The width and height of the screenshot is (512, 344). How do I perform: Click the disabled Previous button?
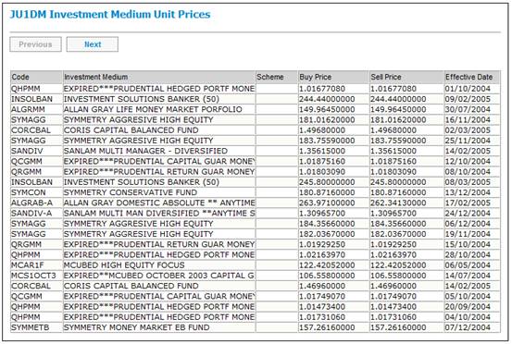point(35,44)
